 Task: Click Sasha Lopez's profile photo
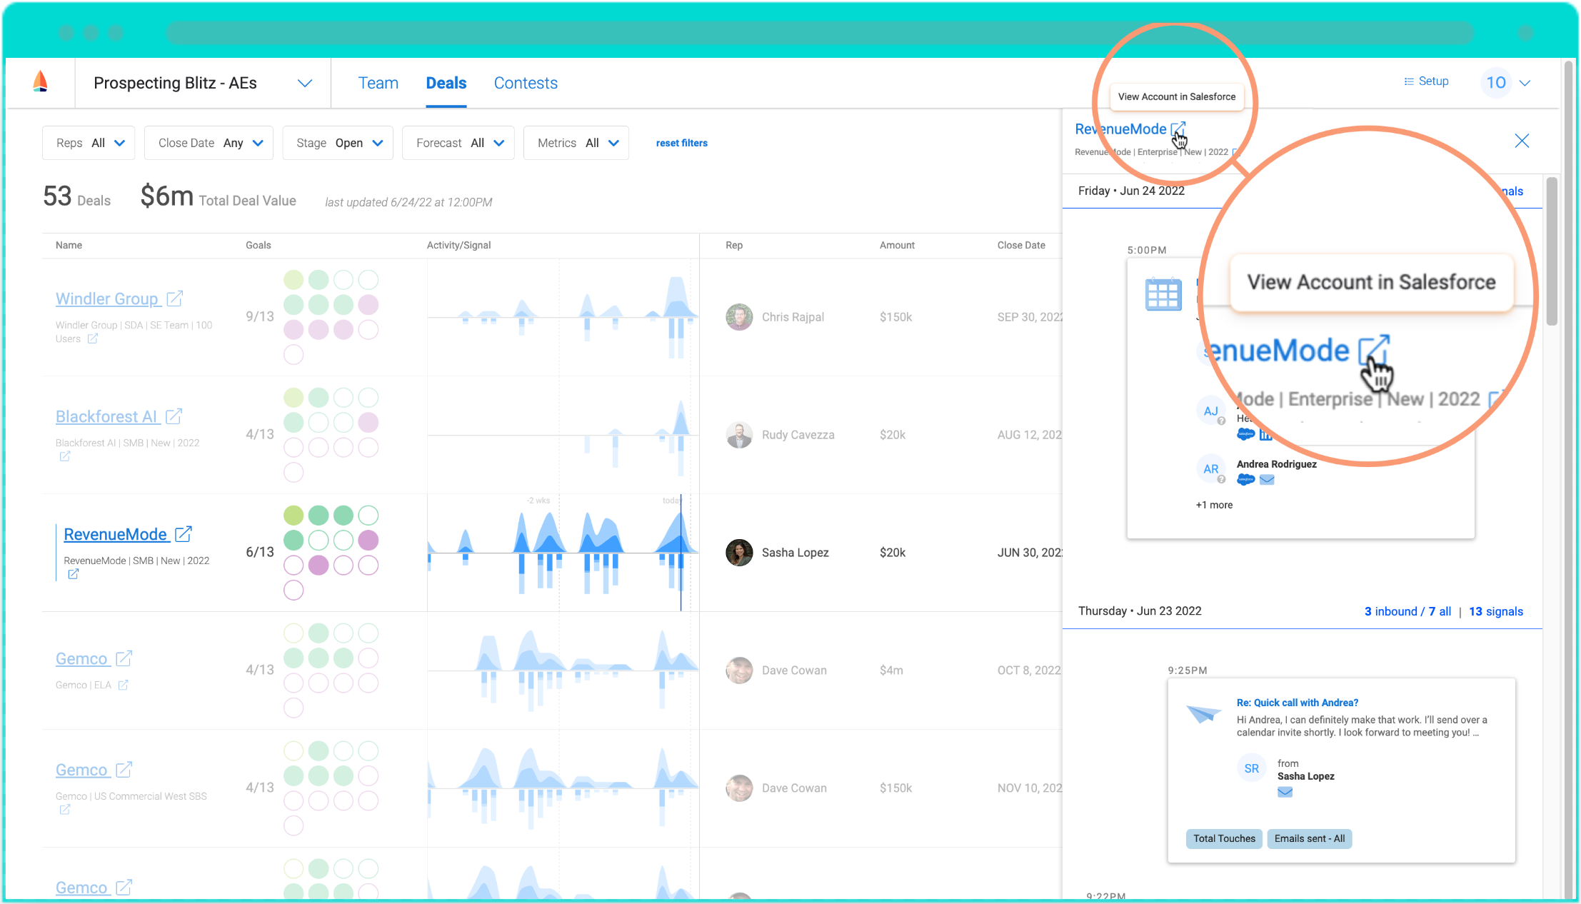pyautogui.click(x=739, y=552)
